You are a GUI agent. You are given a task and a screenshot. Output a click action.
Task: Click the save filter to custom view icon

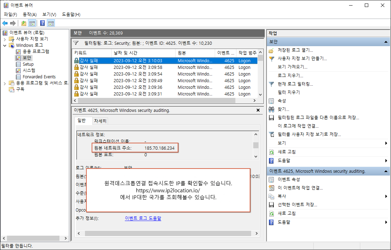(x=271, y=134)
